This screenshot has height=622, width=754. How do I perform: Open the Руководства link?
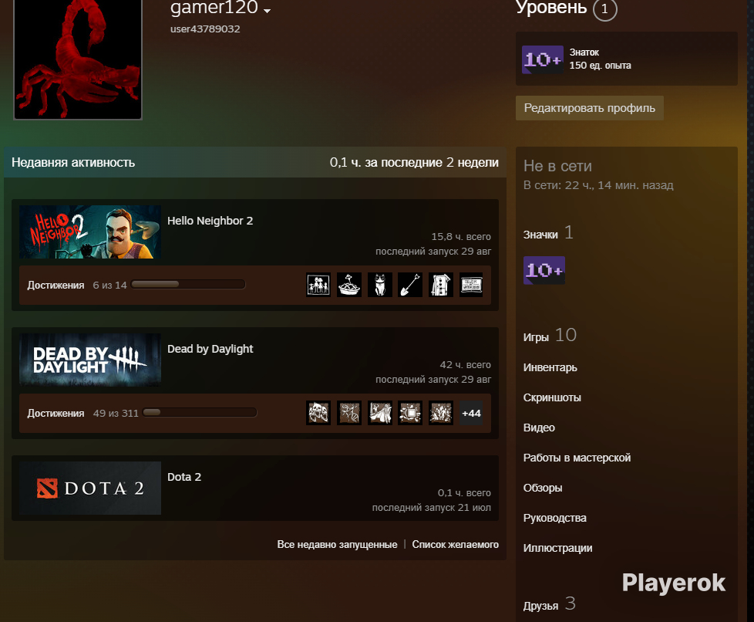pos(555,518)
